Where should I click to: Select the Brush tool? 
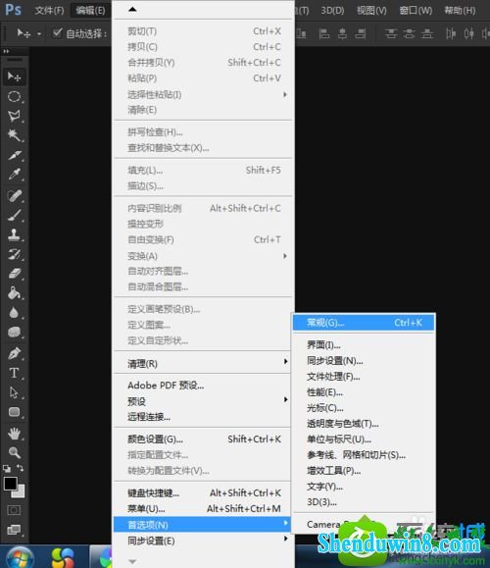14,215
